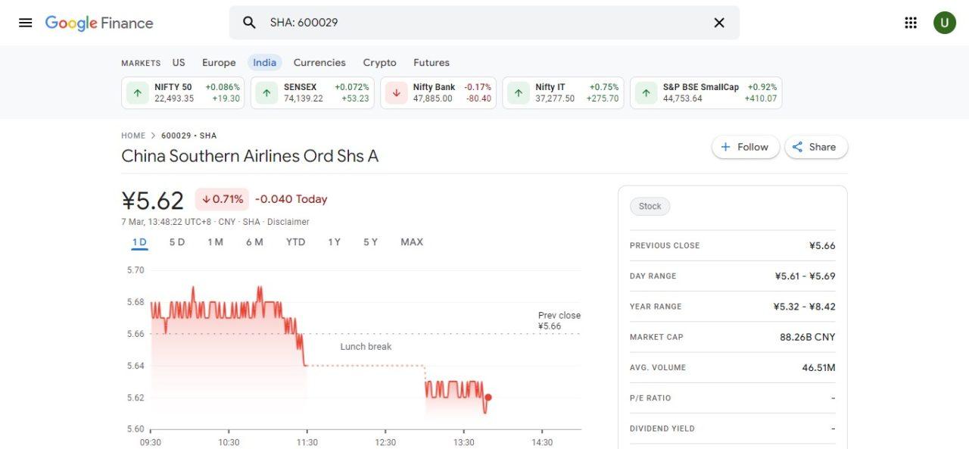Screen dimensions: 969x449
Task: Open the Nifty IT index card
Action: tap(563, 93)
